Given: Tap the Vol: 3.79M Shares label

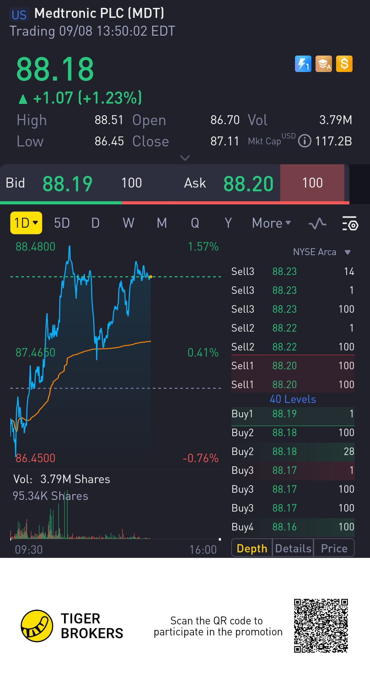Looking at the screenshot, I should pos(62,479).
